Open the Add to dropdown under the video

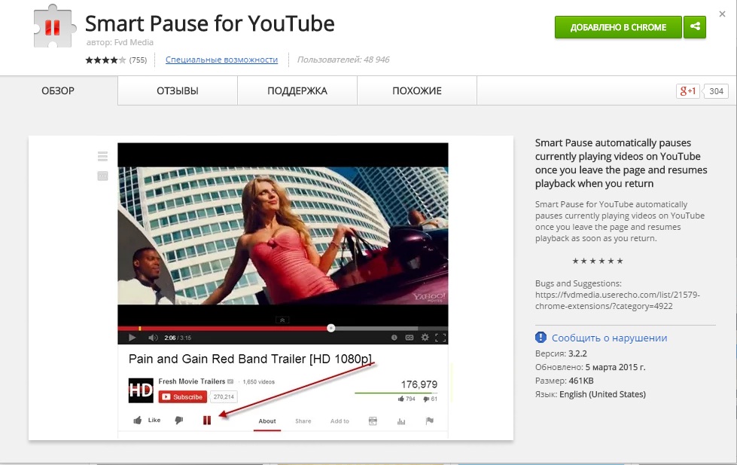click(x=340, y=421)
